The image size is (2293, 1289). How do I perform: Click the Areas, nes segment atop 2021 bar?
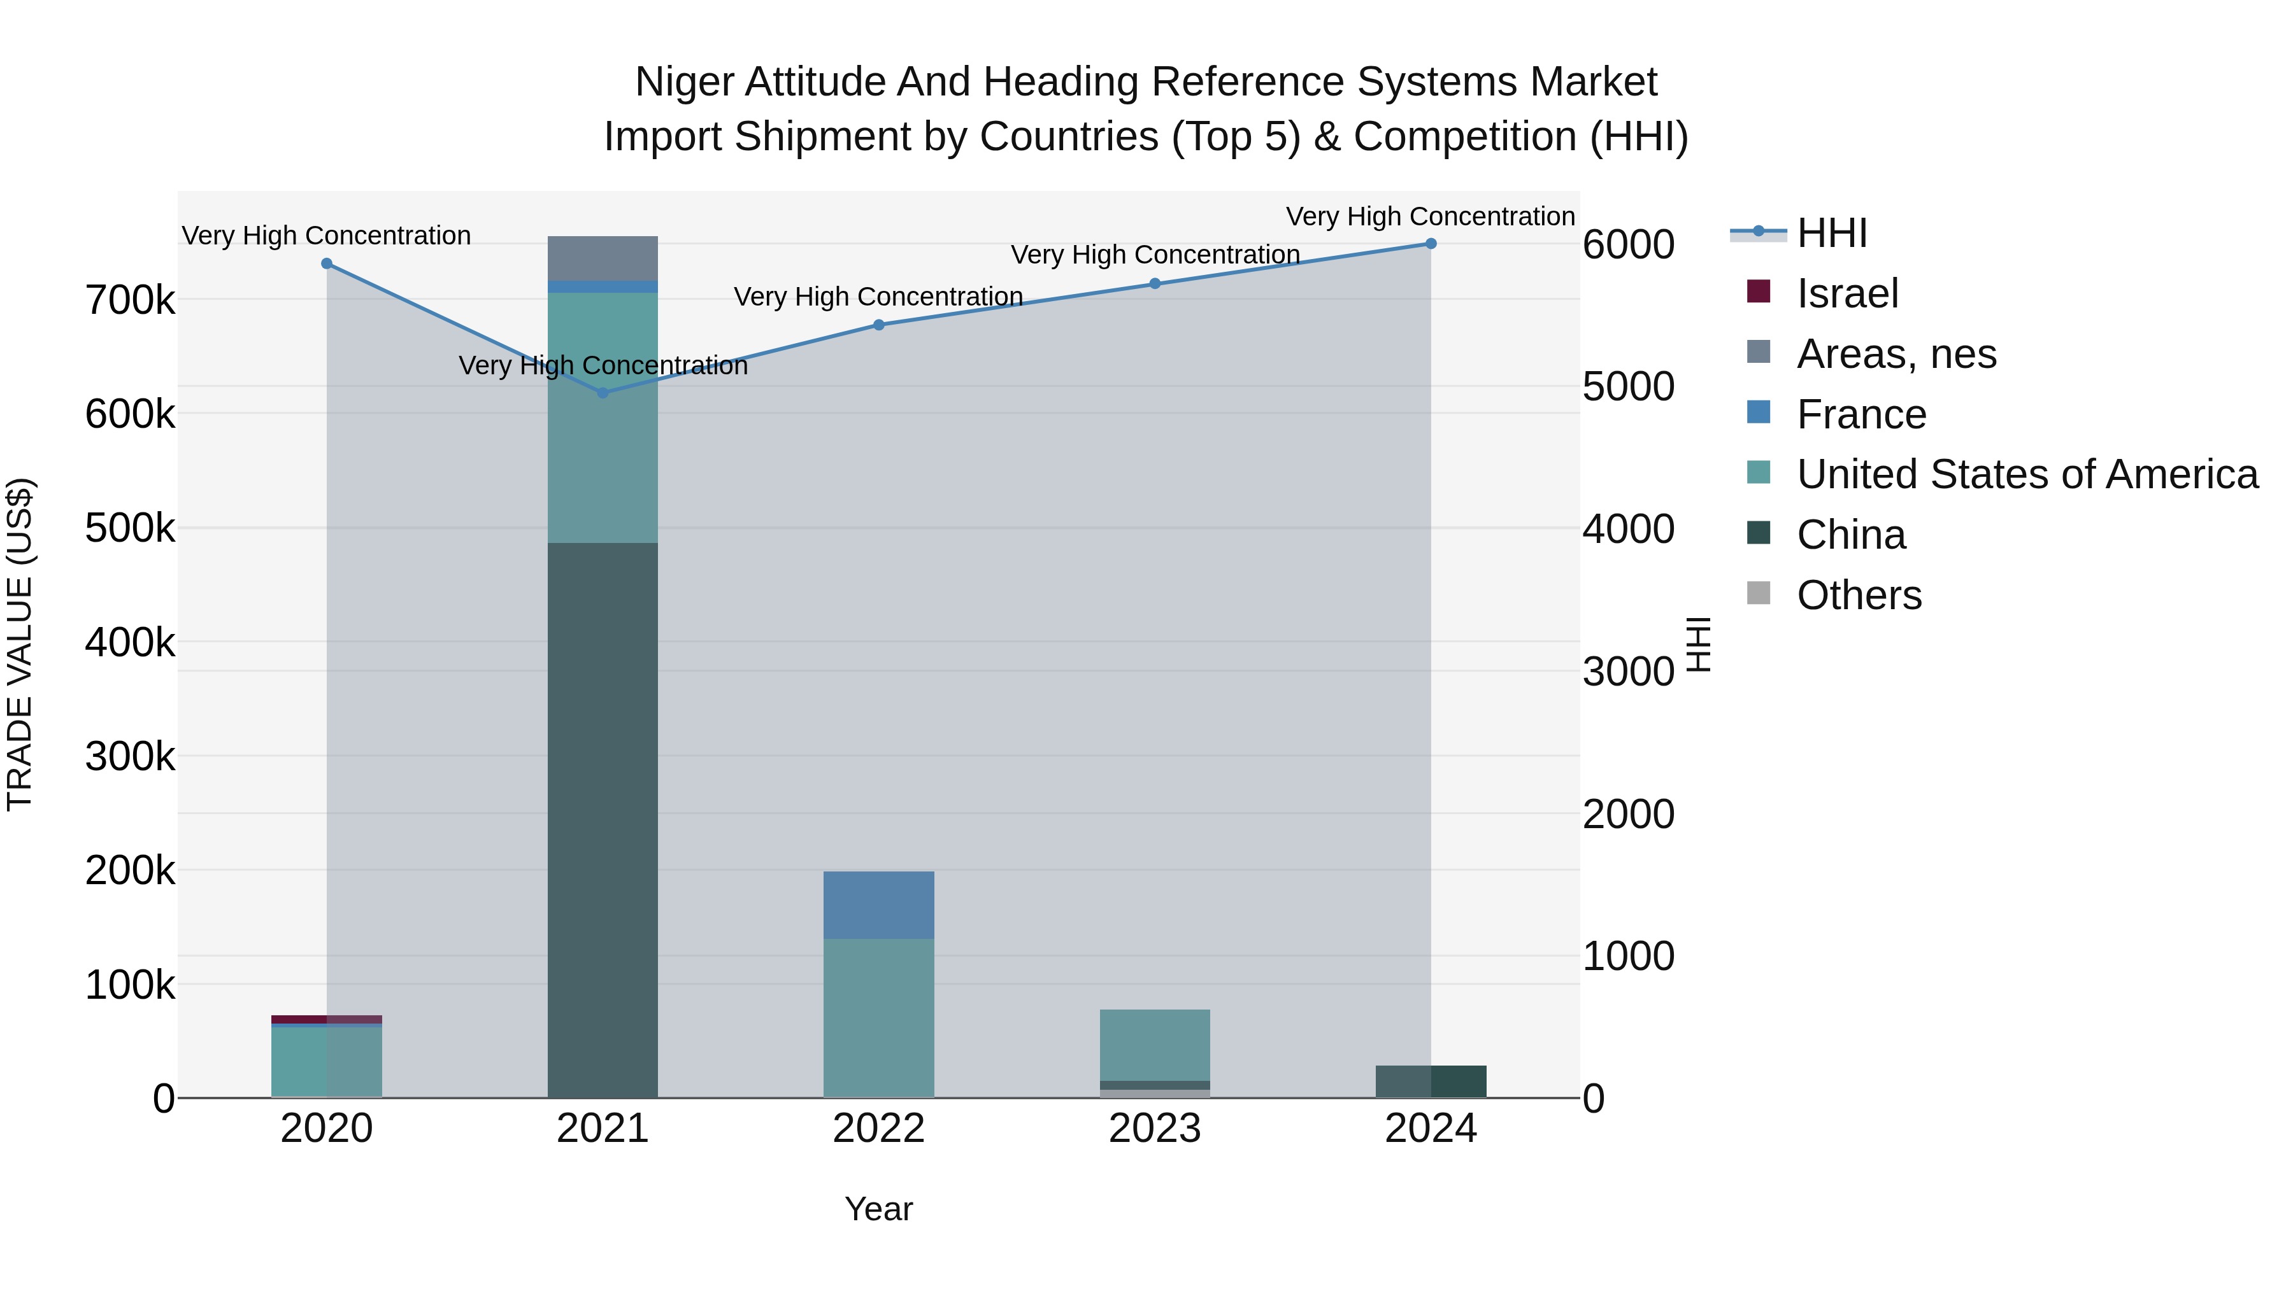(603, 258)
